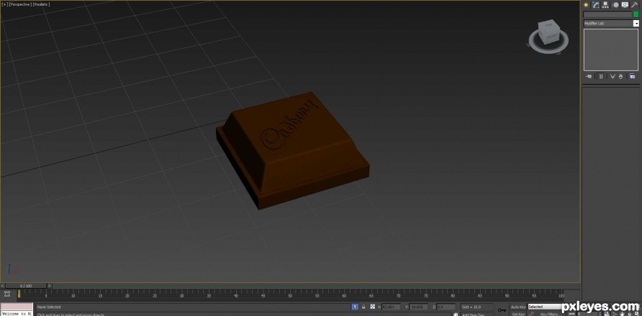The width and height of the screenshot is (642, 316).
Task: Open Mini Curve Editor icon
Action: coord(7,294)
